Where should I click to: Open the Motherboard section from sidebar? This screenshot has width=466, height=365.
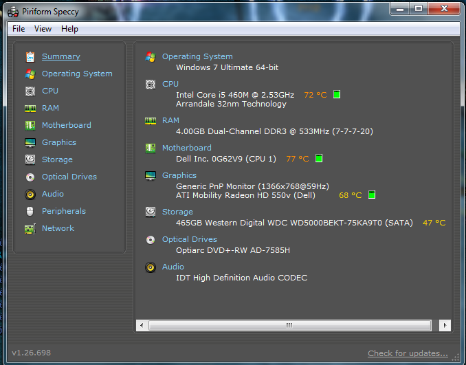point(67,125)
